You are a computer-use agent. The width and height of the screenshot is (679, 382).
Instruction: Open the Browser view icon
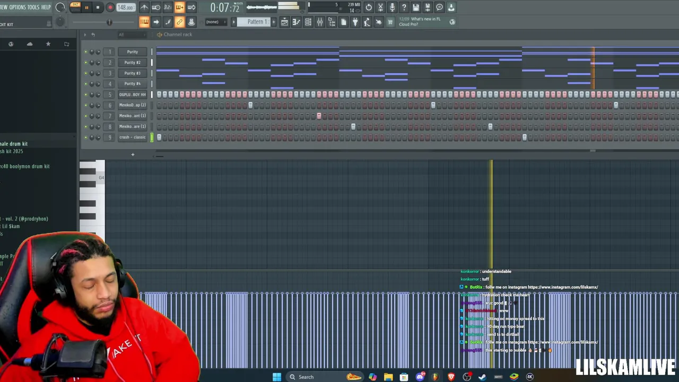click(332, 22)
